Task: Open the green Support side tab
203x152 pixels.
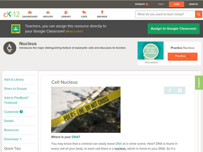Action: click(x=199, y=83)
